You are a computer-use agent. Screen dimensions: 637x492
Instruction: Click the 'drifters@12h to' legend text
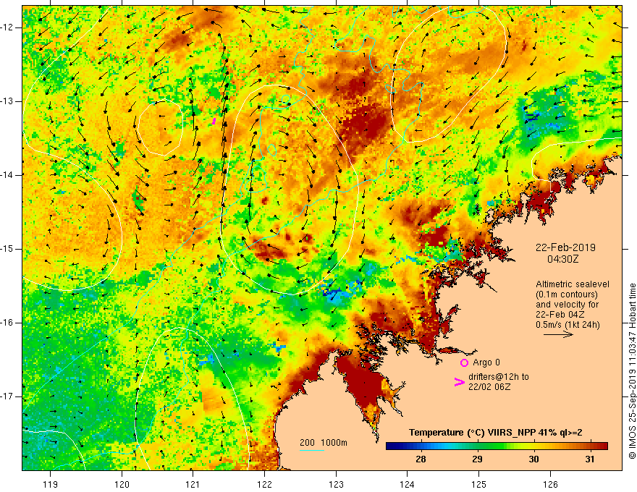[499, 377]
